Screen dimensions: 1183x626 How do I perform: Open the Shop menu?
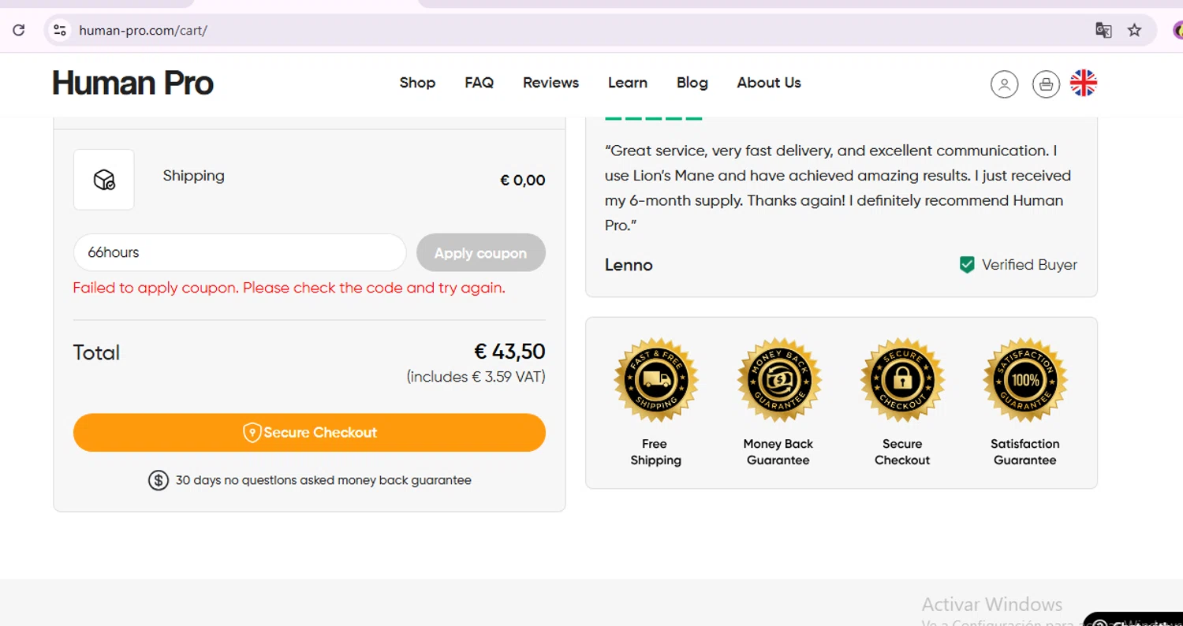(x=417, y=83)
